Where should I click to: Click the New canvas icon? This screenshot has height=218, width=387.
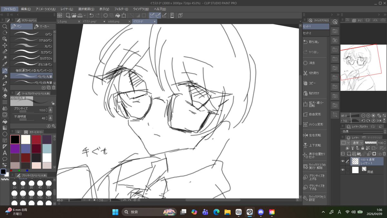coord(68,15)
